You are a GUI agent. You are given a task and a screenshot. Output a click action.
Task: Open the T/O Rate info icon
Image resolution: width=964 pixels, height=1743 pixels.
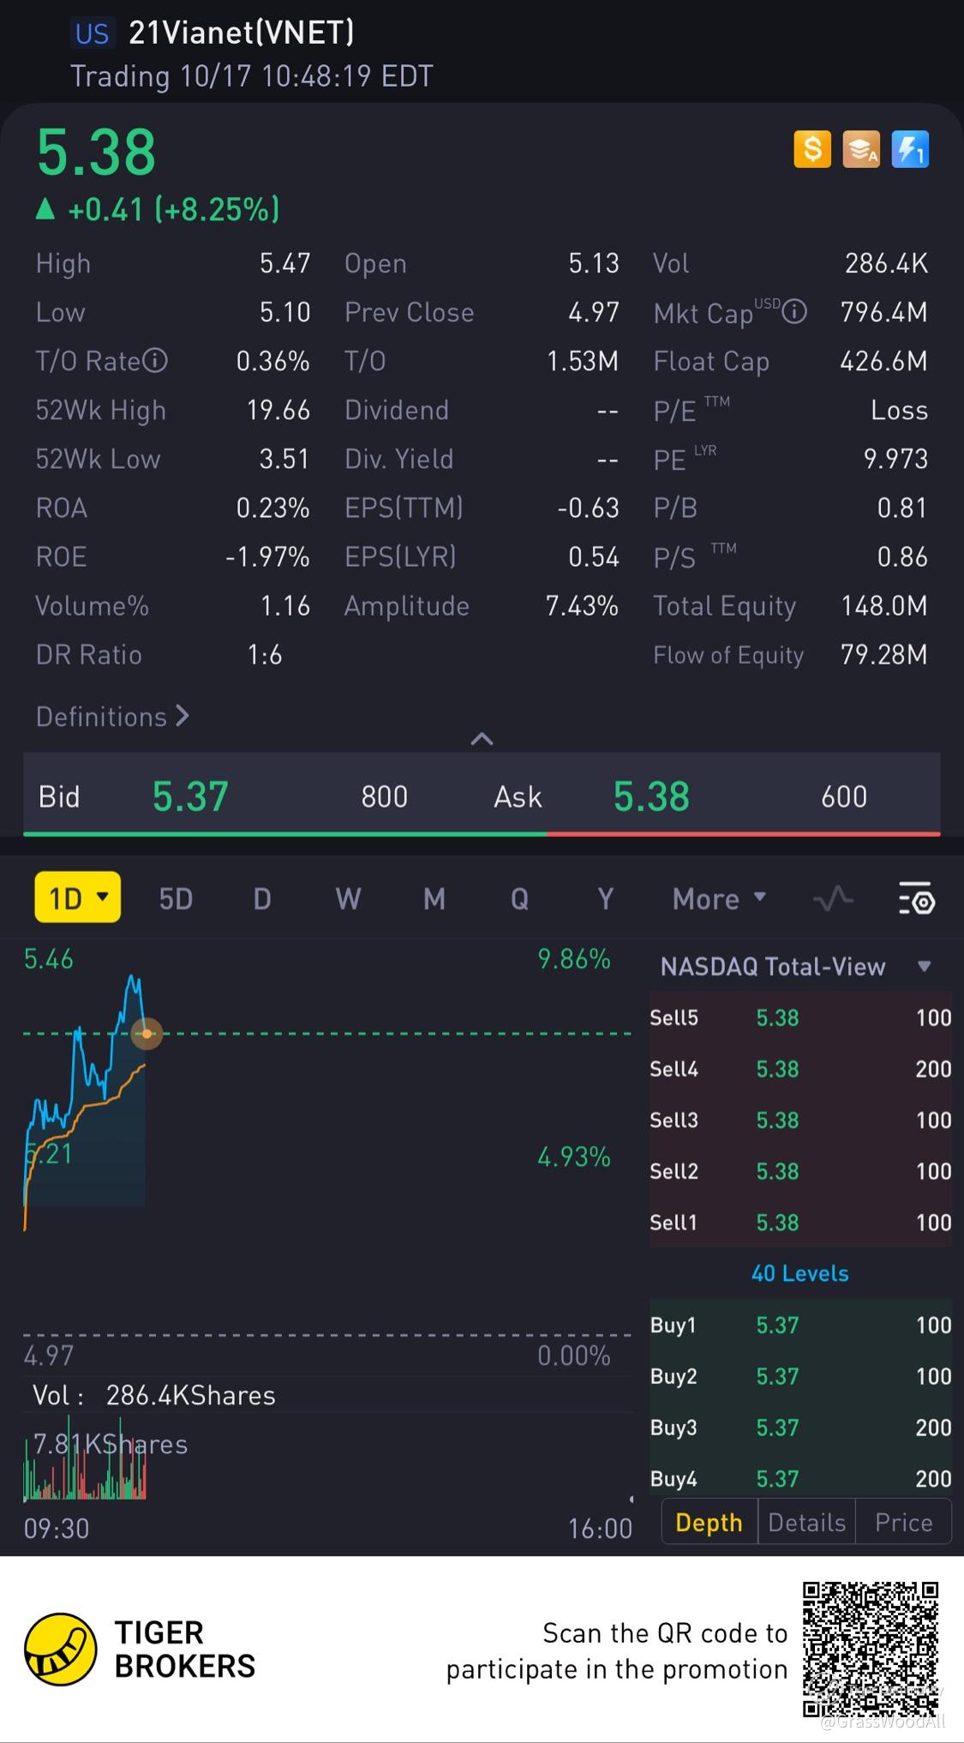pyautogui.click(x=155, y=361)
